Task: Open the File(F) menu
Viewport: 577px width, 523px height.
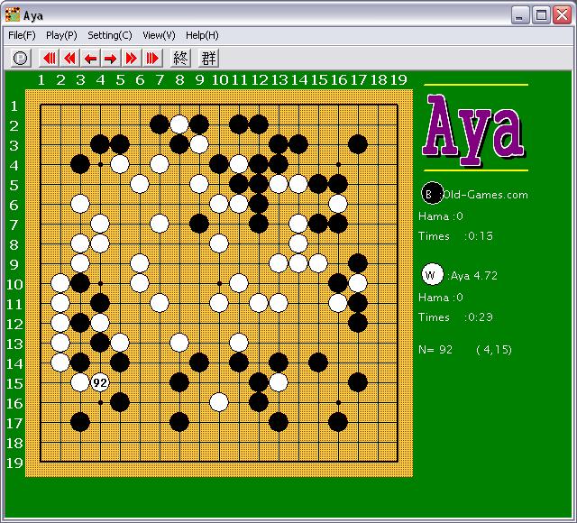Action: [22, 35]
